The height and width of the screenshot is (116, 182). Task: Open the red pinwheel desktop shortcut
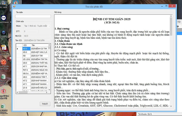4,62
